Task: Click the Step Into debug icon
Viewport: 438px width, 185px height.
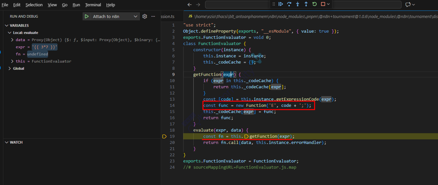Action: pos(297,4)
